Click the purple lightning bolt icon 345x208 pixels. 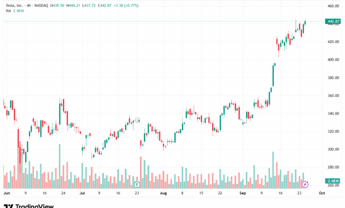point(305,183)
